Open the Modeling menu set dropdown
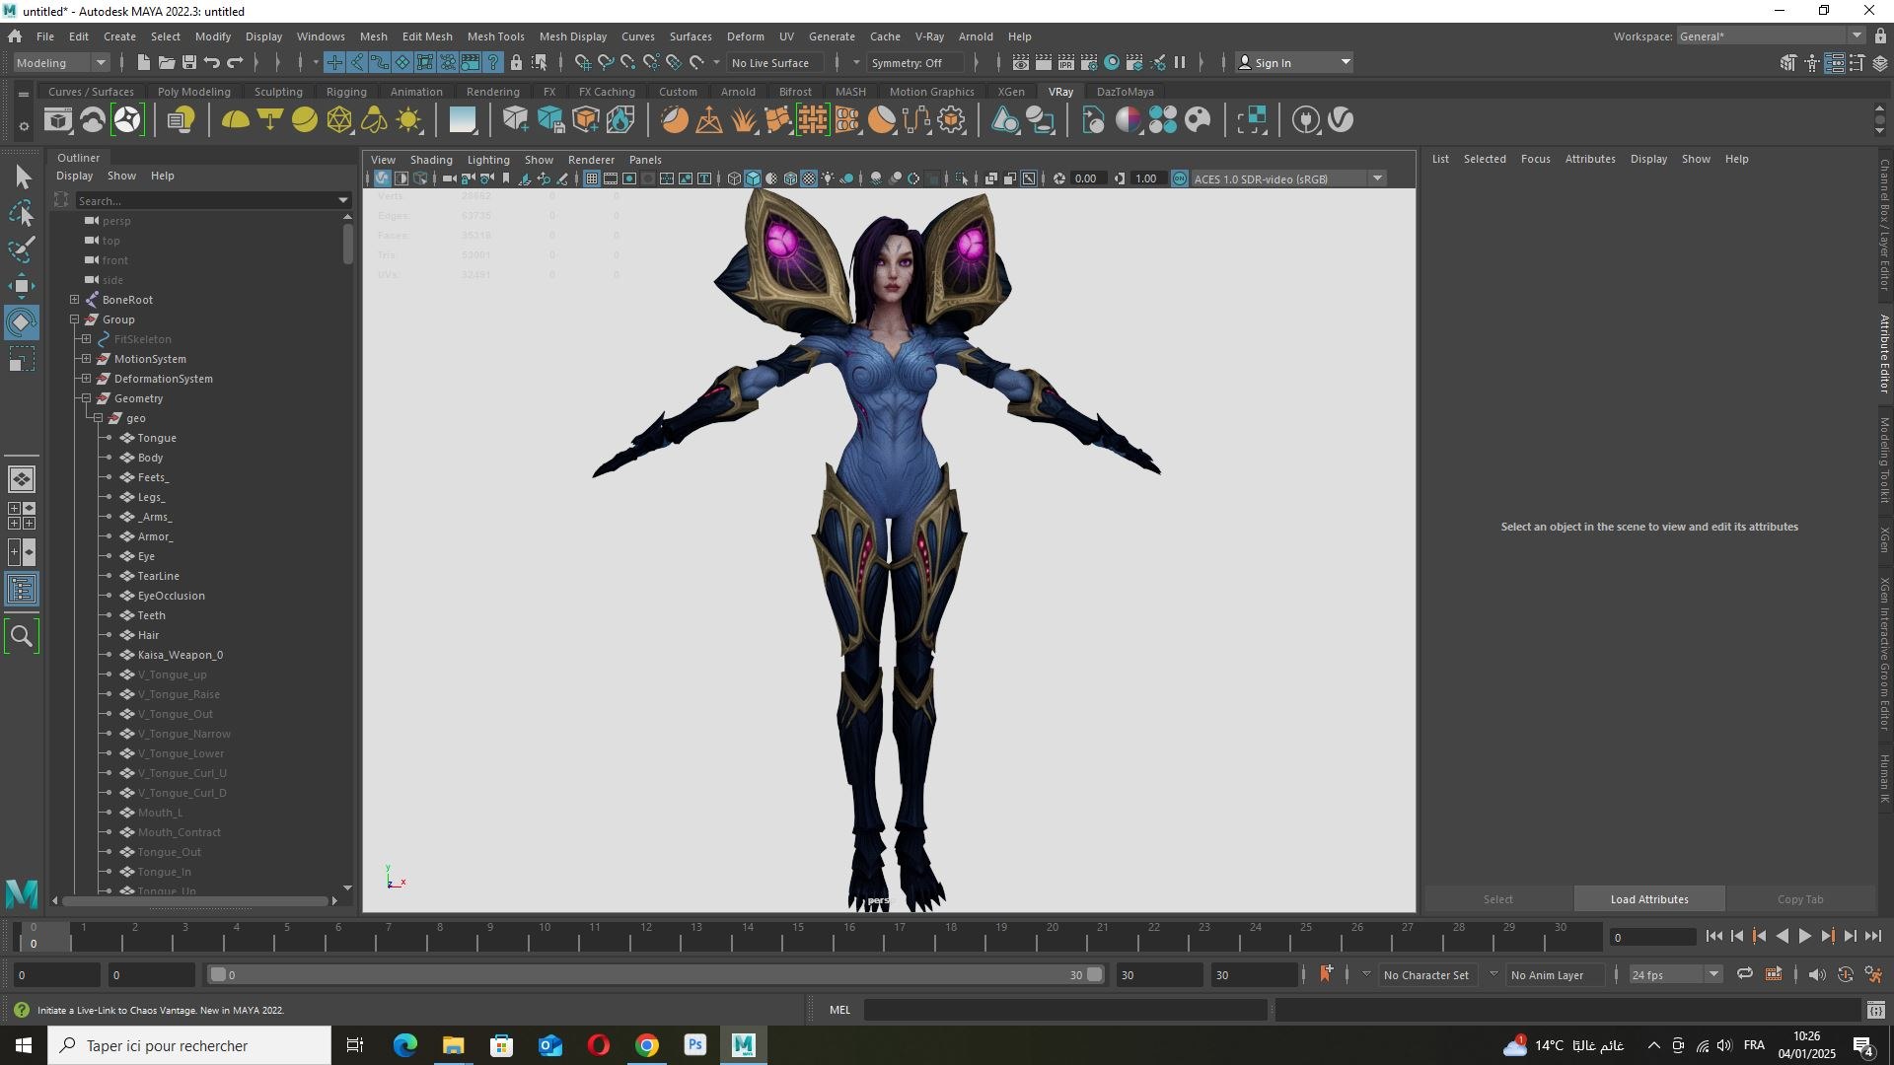Viewport: 1894px width, 1065px height. click(x=61, y=62)
